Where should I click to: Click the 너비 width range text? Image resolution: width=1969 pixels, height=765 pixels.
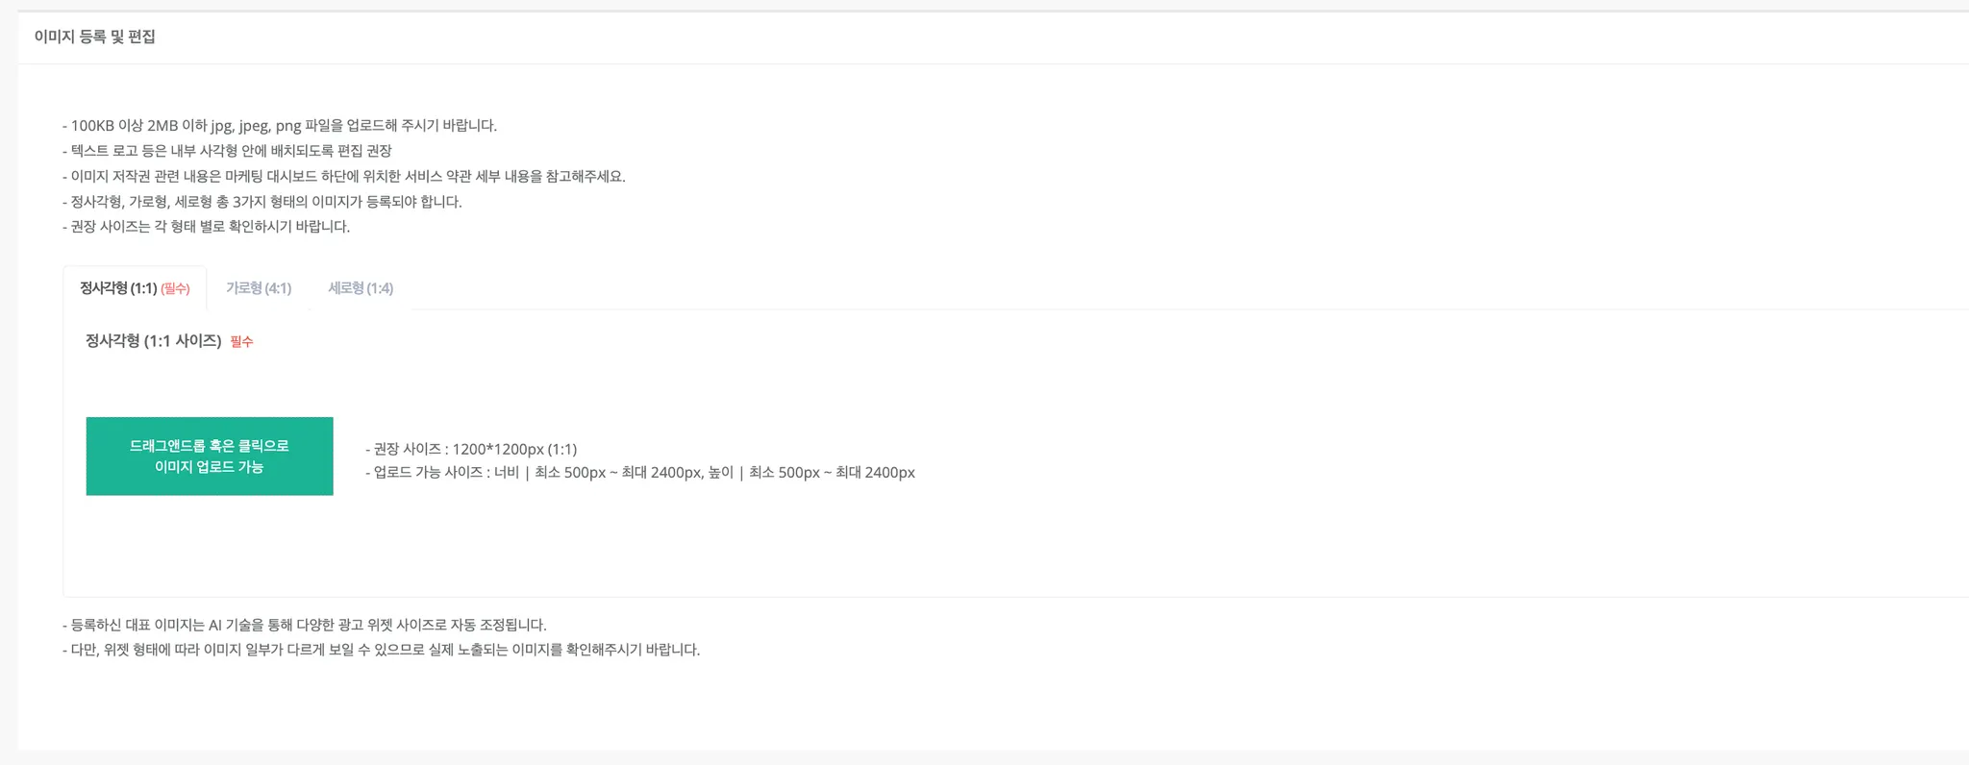point(598,473)
